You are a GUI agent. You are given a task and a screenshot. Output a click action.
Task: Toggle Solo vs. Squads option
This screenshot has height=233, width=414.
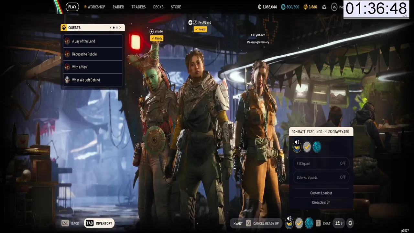(x=321, y=177)
